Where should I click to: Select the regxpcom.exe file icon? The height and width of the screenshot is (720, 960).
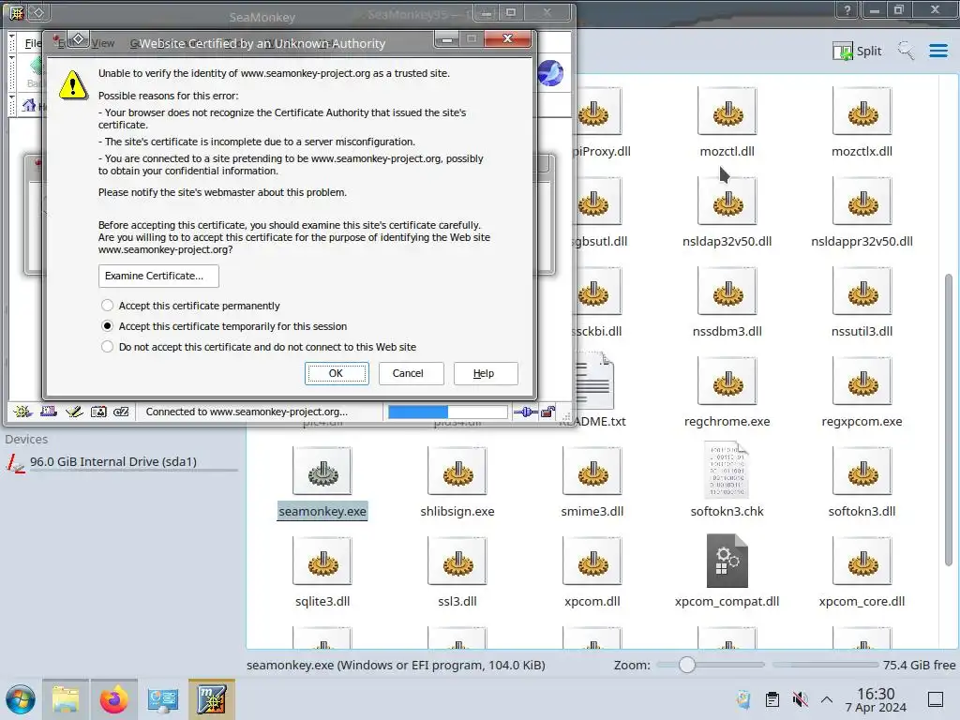(x=862, y=382)
